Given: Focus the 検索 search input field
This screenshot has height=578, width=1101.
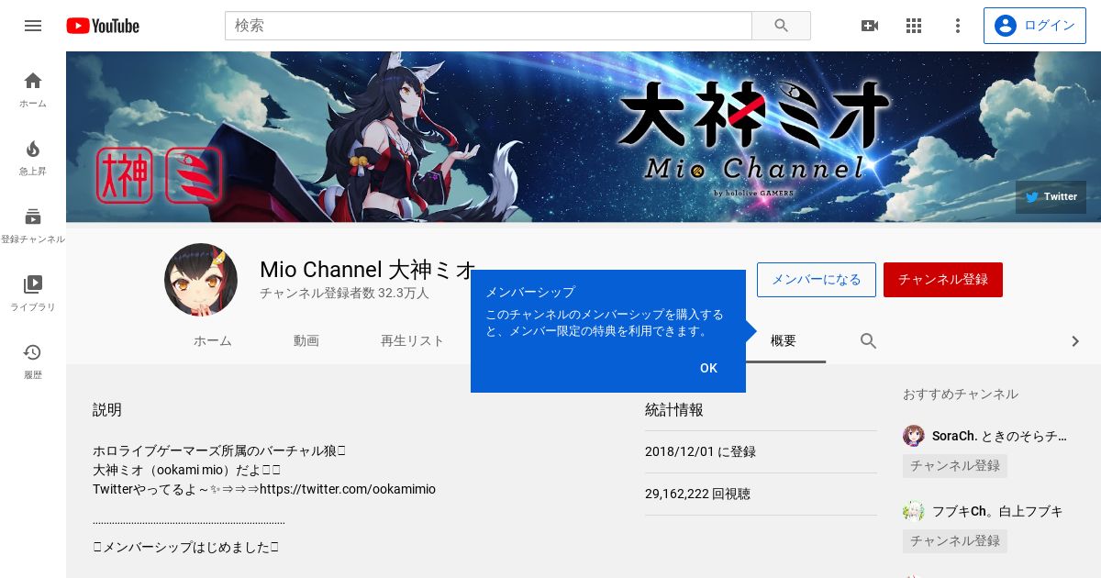Looking at the screenshot, I should click(x=488, y=26).
